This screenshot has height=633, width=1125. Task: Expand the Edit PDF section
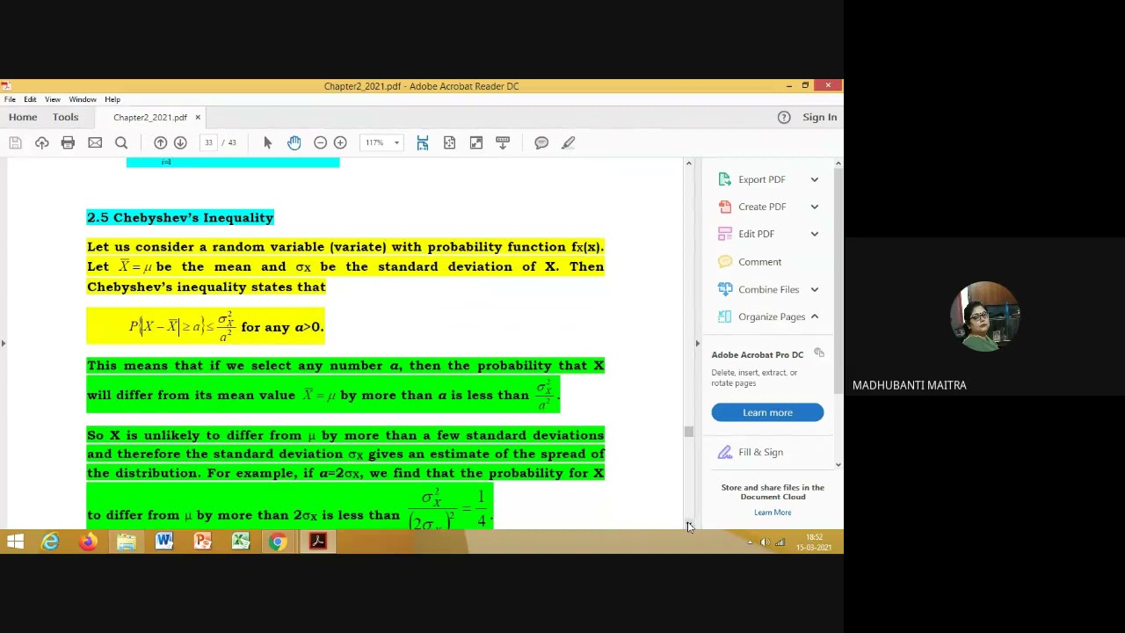click(814, 234)
